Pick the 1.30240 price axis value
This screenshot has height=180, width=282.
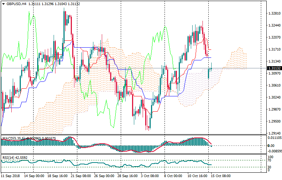[274, 97]
